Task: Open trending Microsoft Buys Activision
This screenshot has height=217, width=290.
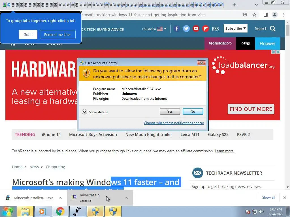Action: [x=93, y=134]
